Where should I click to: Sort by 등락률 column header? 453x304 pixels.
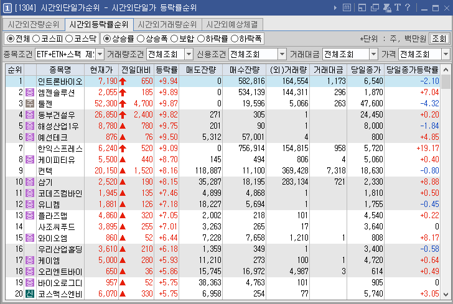pos(166,70)
